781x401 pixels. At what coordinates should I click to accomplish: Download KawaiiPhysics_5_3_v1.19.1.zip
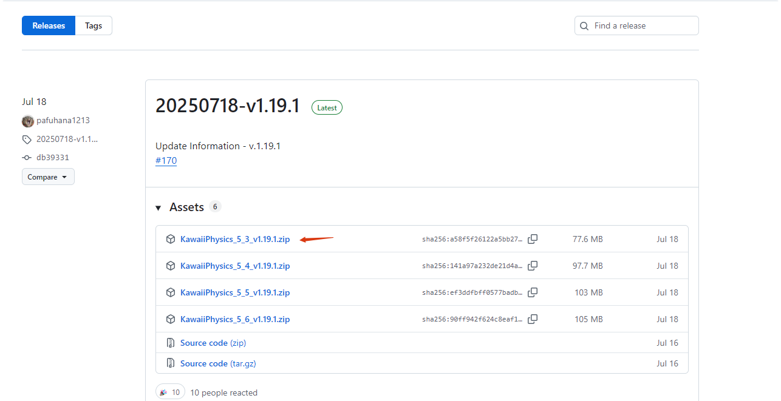point(235,239)
